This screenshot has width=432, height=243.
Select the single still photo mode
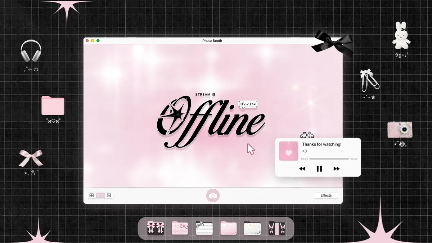(100, 195)
